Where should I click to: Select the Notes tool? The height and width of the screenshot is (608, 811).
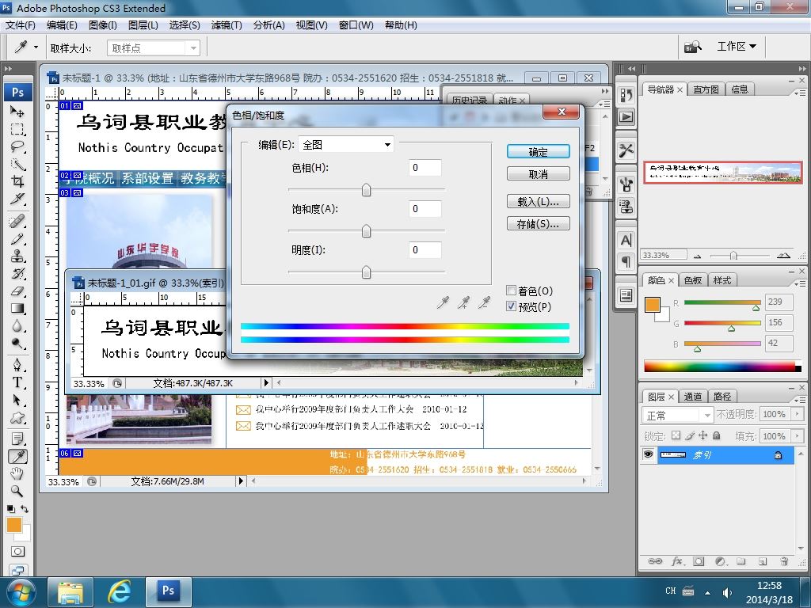(17, 439)
